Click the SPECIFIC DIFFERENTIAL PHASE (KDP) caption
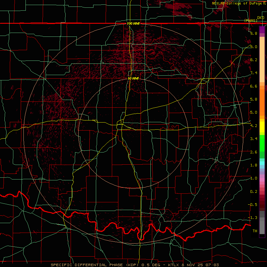Screen dimensions: 267x267 [x=96, y=265]
